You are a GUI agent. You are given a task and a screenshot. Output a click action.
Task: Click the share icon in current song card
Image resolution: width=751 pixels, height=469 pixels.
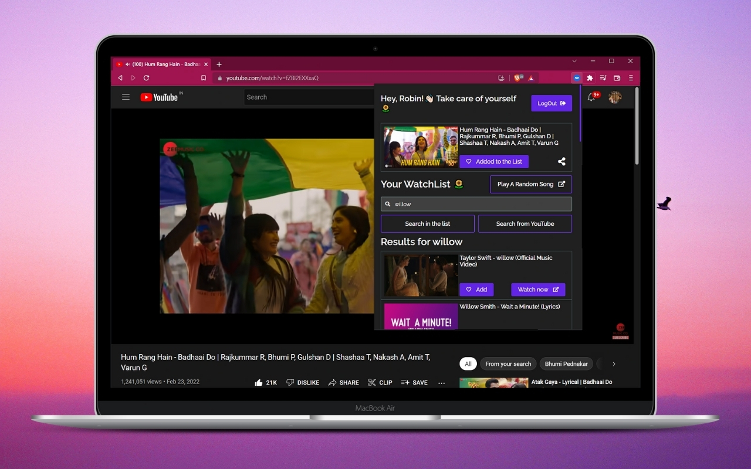pos(561,162)
